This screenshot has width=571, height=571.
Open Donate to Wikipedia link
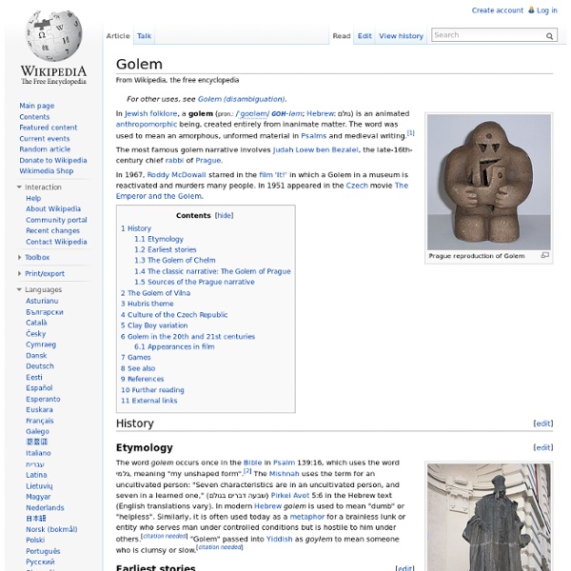[x=53, y=160]
